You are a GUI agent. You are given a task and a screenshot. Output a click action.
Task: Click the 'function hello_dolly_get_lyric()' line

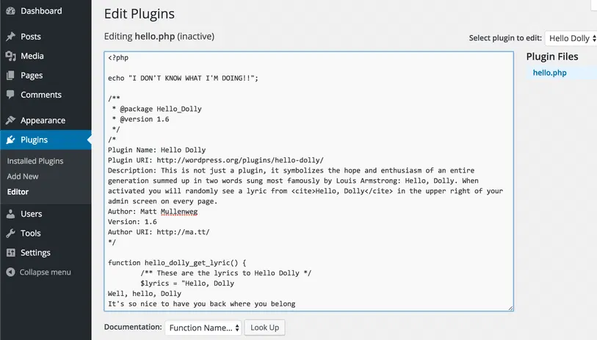[x=177, y=263]
